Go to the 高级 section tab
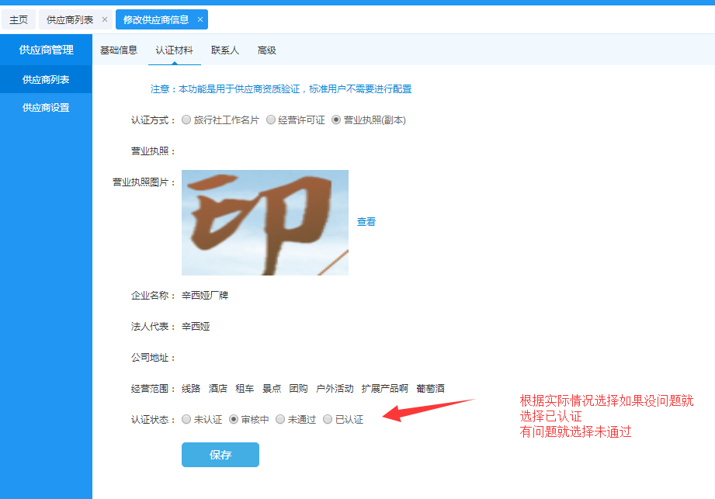 pos(267,50)
